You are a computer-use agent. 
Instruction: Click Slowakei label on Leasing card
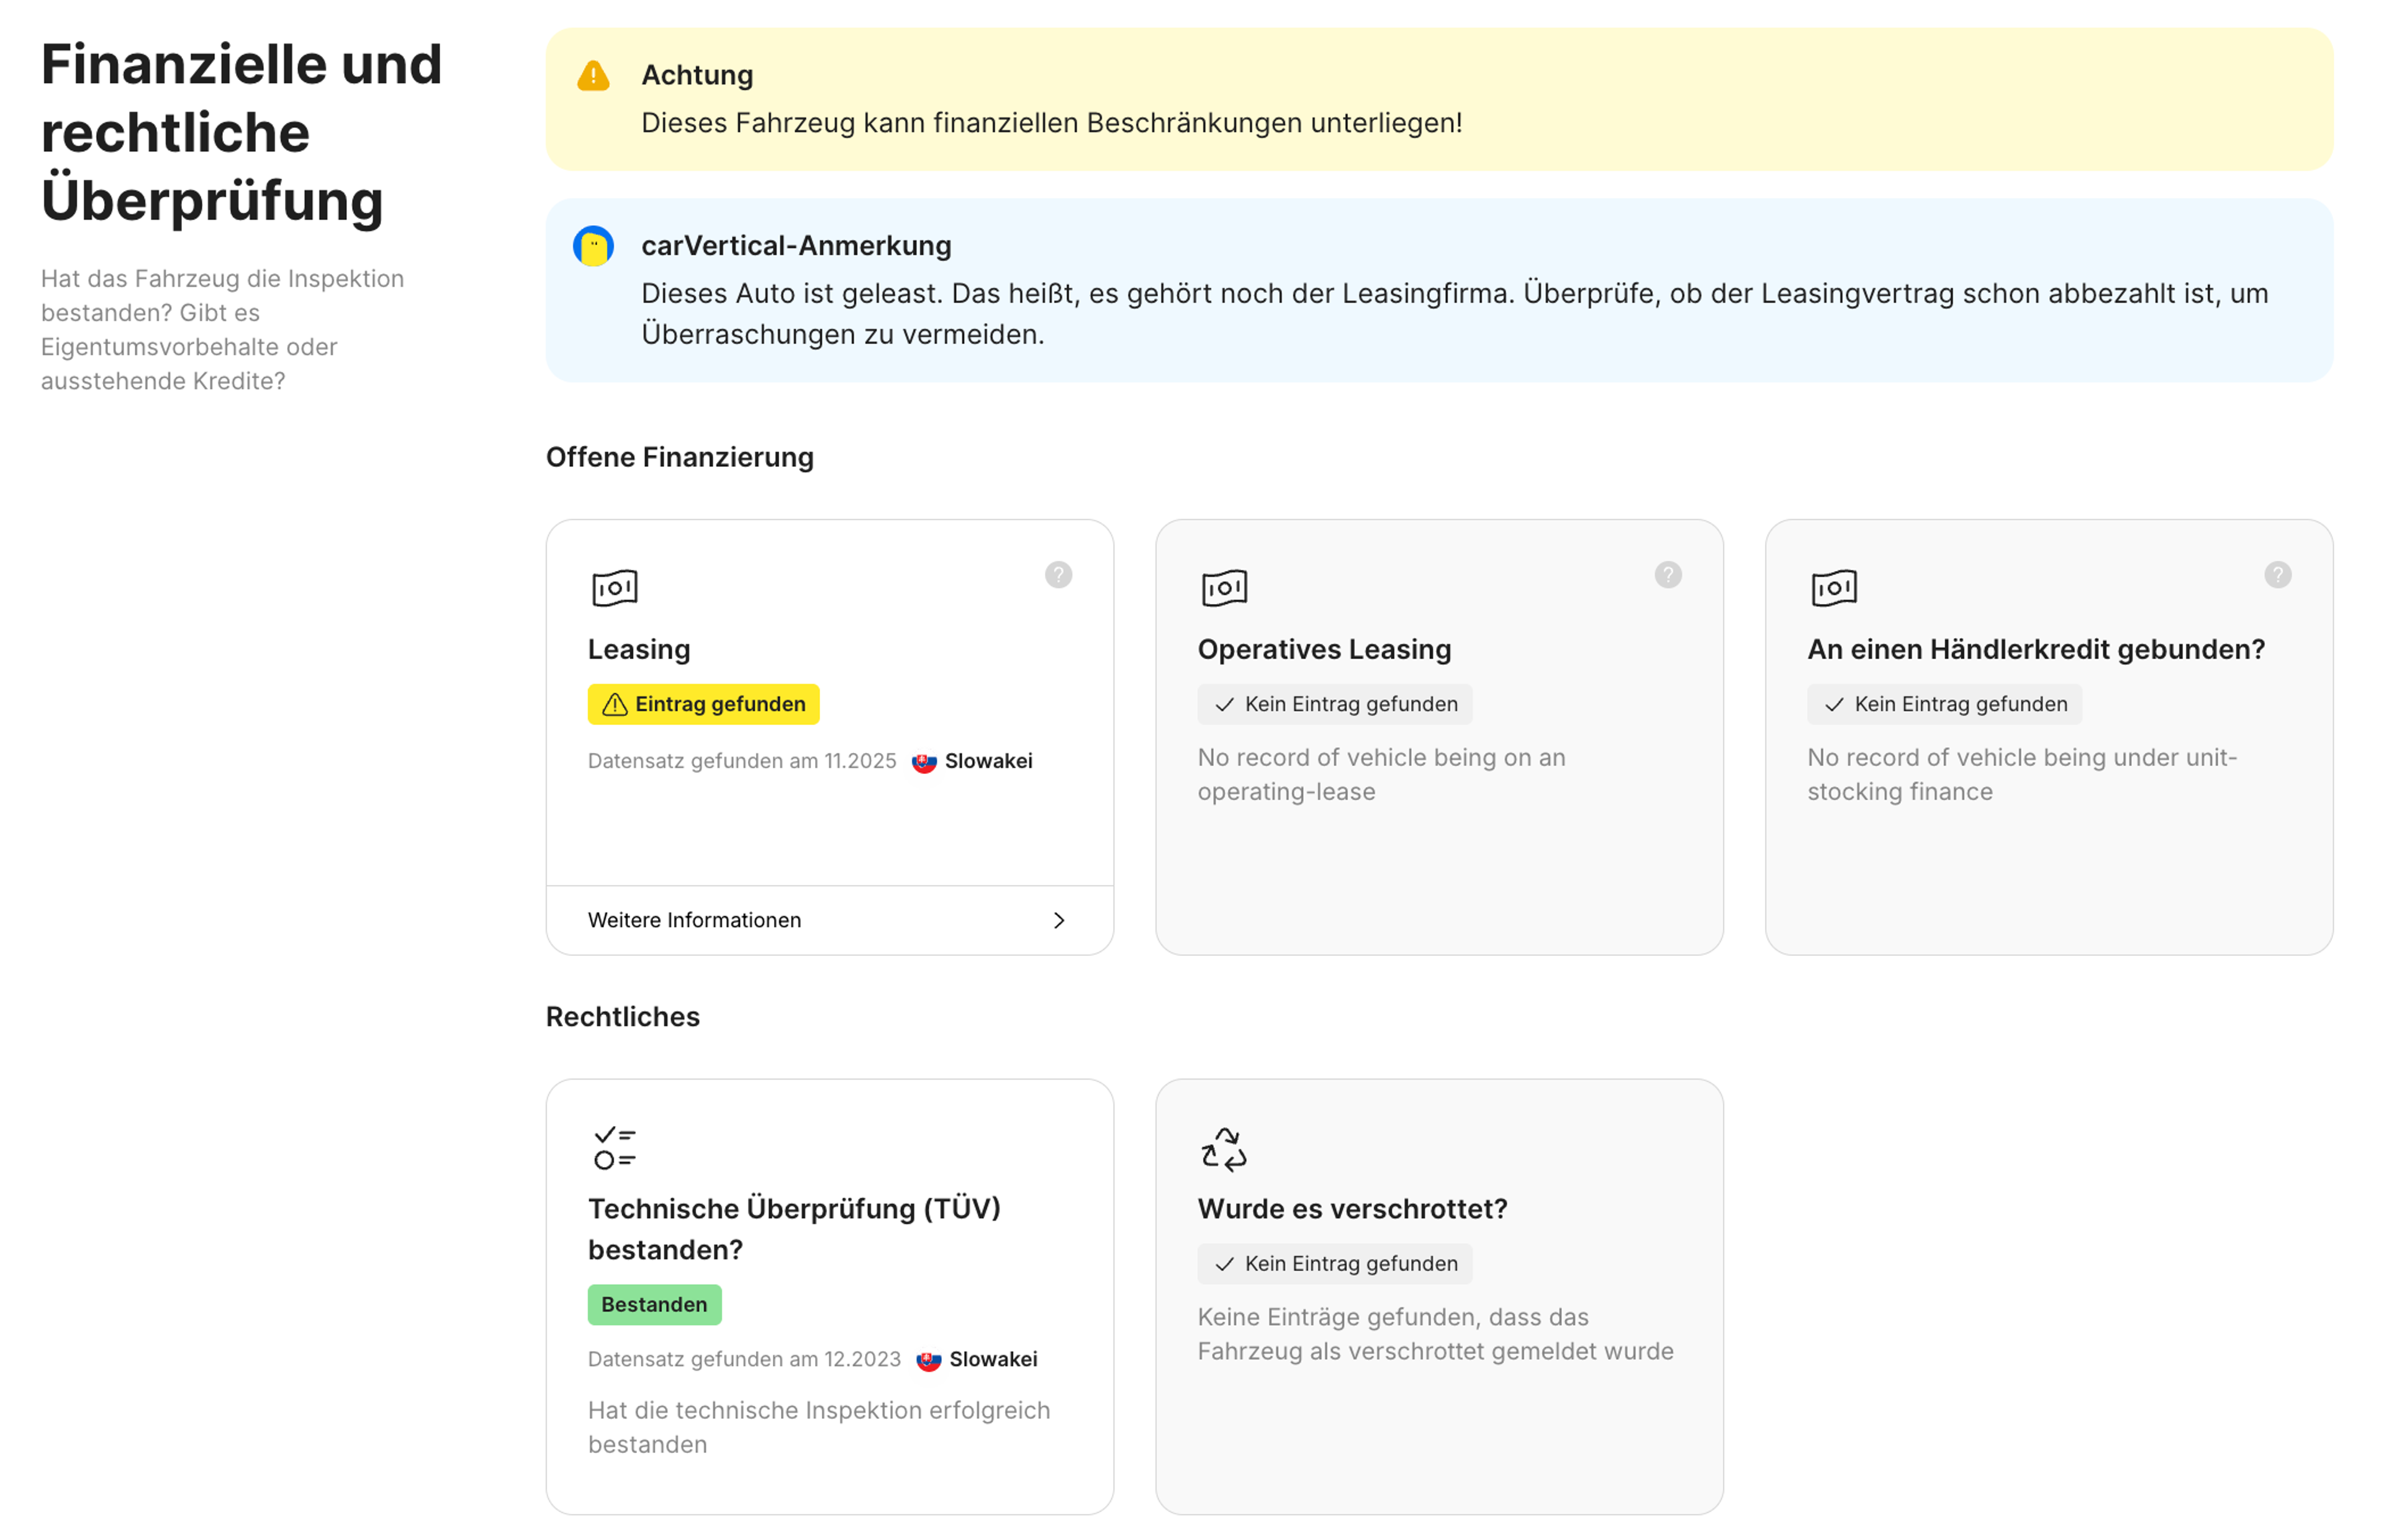(x=988, y=761)
